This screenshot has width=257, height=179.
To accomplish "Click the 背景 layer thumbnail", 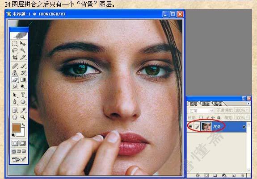I will click(x=206, y=126).
